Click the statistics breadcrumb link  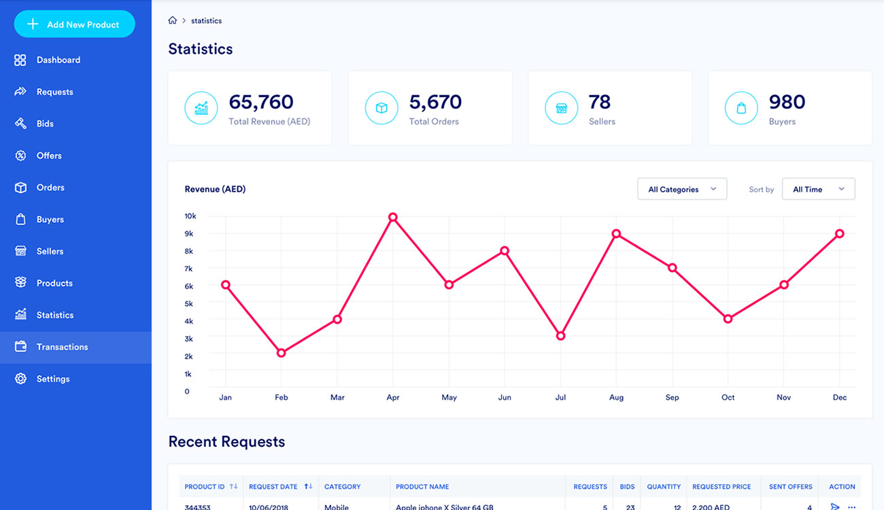(x=206, y=20)
